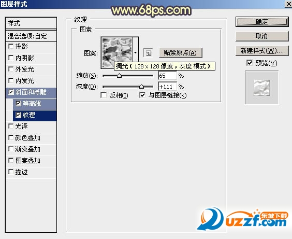Image resolution: width=292 pixels, height=239 pixels.
Task: Click the 深度 depth slider handle
Action: 141,86
